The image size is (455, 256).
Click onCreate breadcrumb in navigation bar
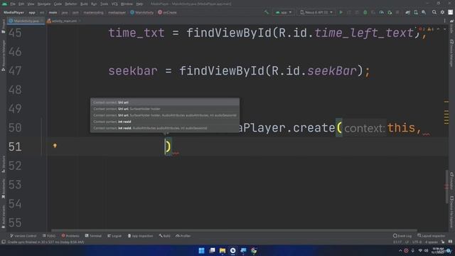point(168,13)
